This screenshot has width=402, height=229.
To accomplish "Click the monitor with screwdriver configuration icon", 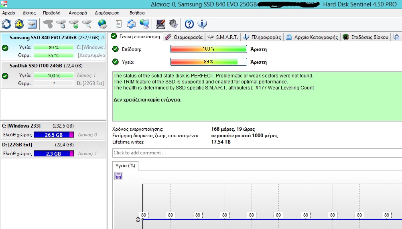I will [160, 24].
